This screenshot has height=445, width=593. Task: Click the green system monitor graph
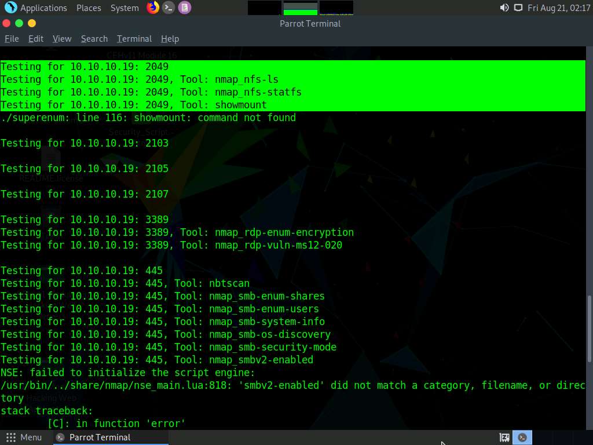pyautogui.click(x=301, y=8)
